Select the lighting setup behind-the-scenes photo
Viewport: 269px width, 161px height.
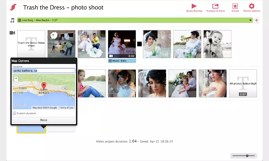coord(61,44)
